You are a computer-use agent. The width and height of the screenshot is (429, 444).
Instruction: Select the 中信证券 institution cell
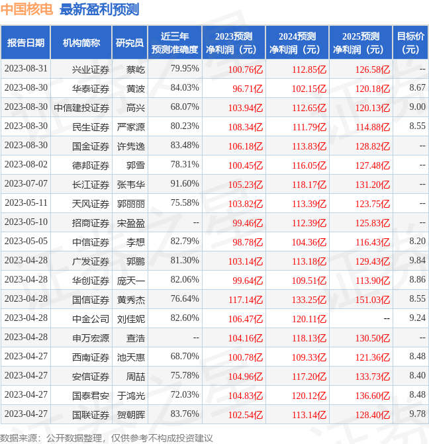(x=81, y=242)
